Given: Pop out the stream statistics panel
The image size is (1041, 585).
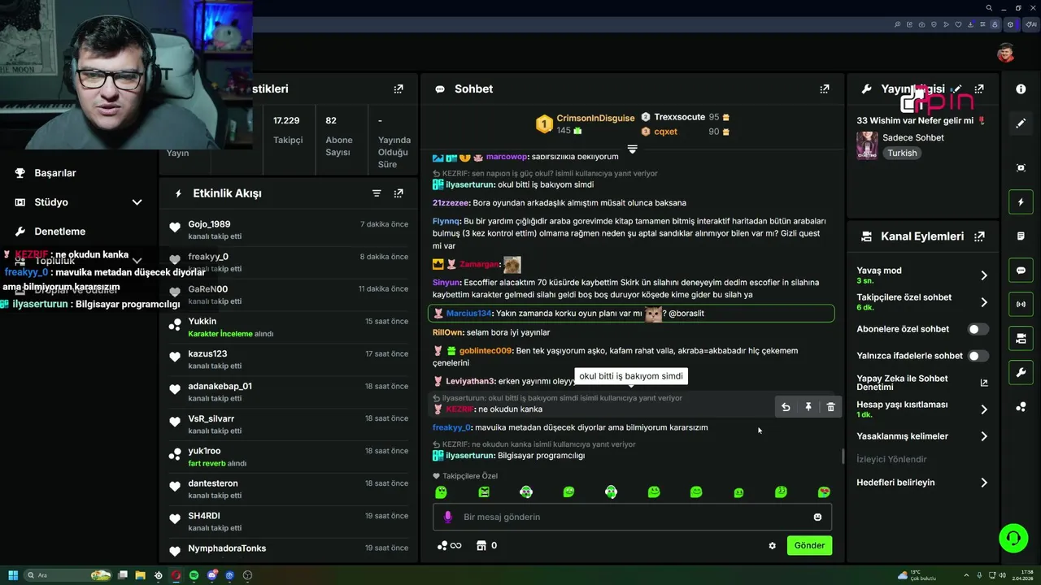Looking at the screenshot, I should click(399, 89).
